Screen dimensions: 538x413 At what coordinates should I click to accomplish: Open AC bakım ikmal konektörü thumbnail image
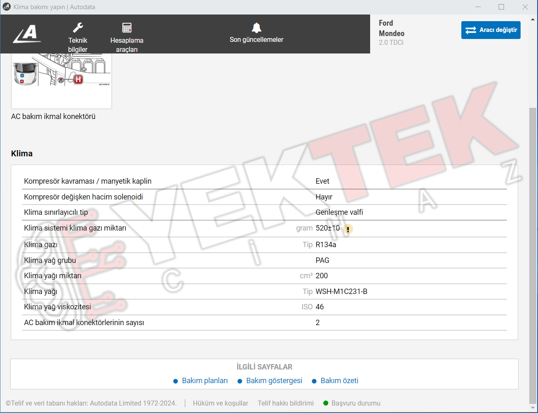pos(61,80)
